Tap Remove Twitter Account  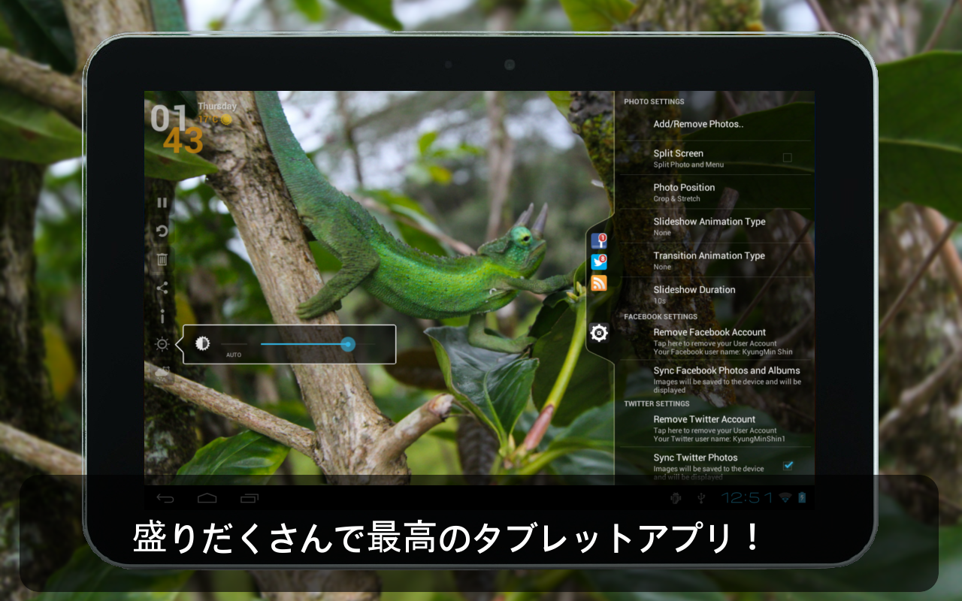click(x=715, y=428)
